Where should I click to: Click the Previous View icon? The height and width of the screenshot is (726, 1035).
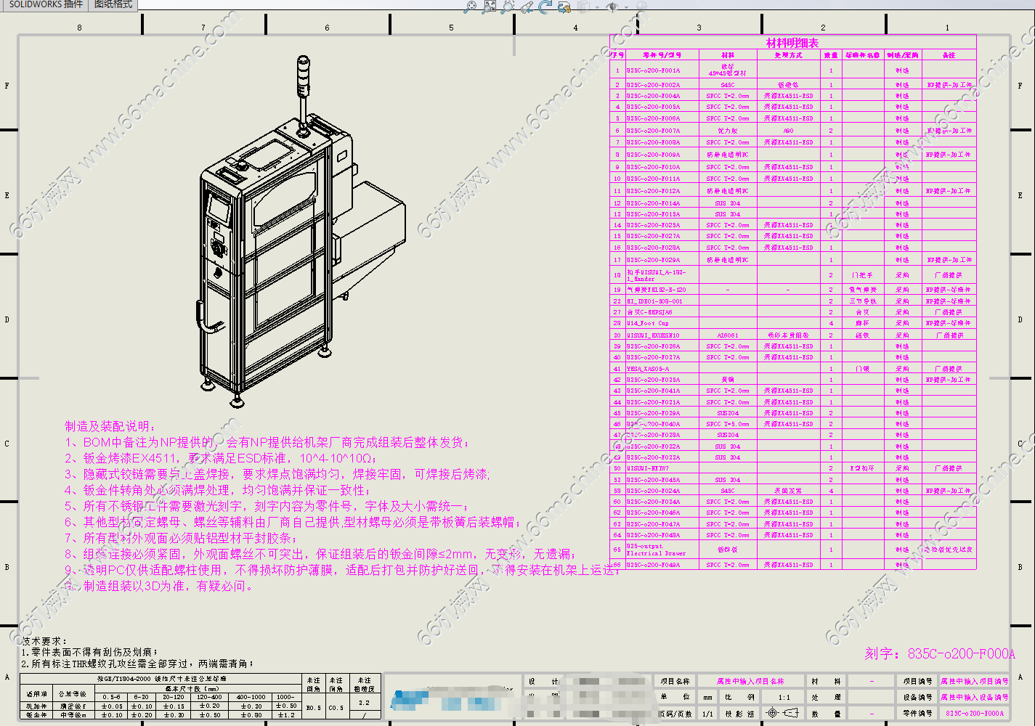click(527, 7)
